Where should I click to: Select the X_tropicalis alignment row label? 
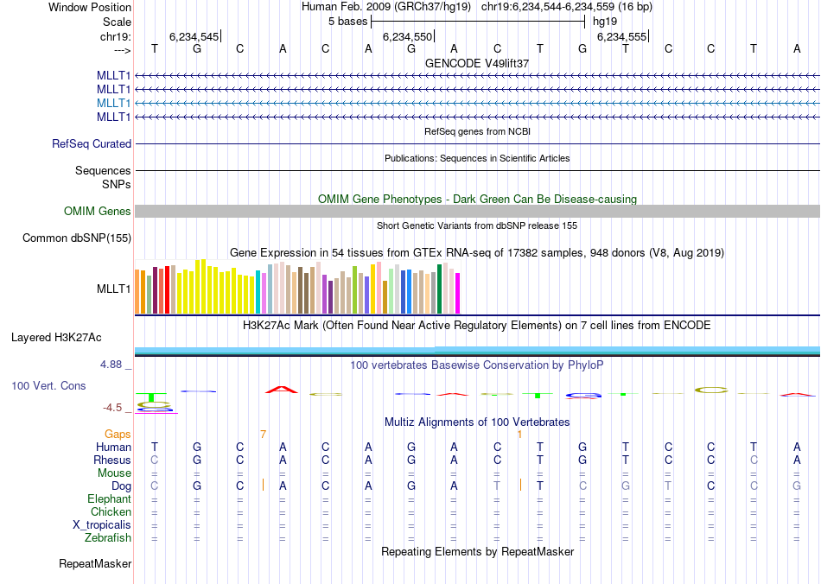102,525
